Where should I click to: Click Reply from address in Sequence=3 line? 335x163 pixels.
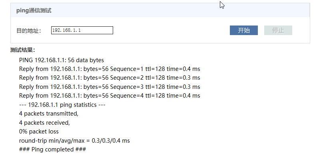click(x=49, y=86)
